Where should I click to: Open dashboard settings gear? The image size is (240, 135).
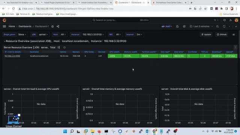[x=184, y=26]
